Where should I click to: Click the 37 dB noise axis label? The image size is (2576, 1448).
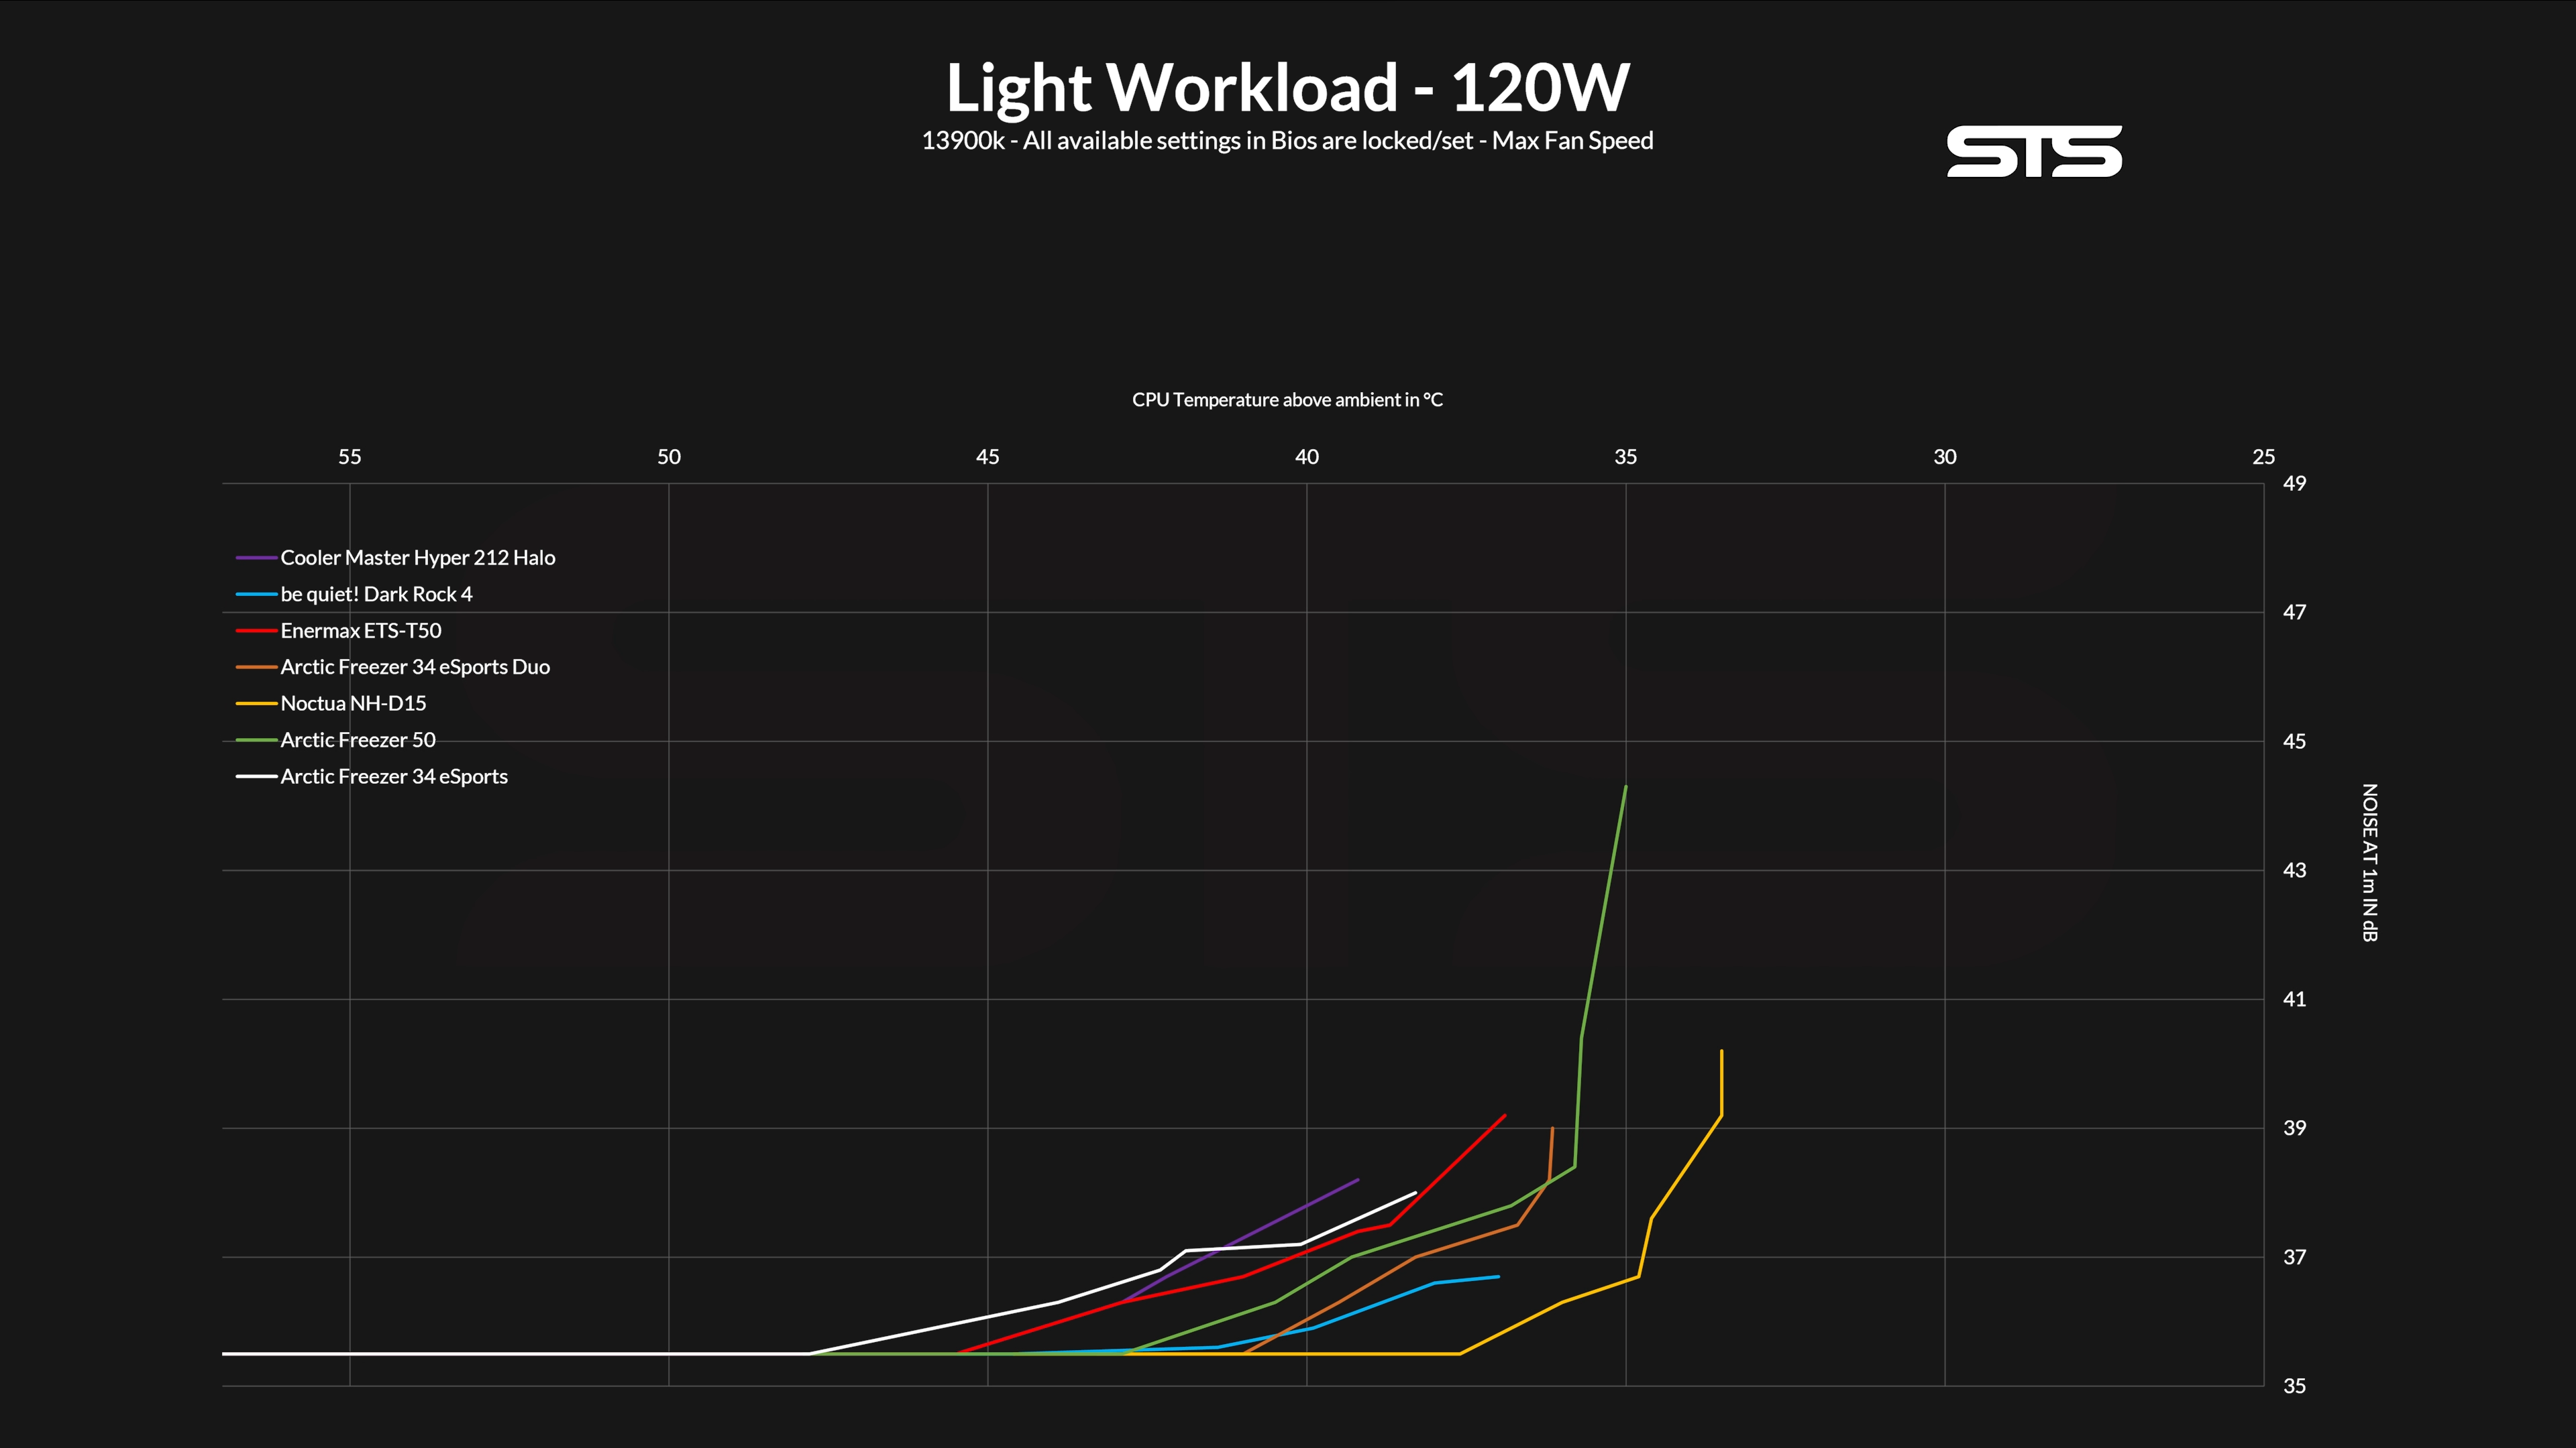(x=2294, y=1257)
